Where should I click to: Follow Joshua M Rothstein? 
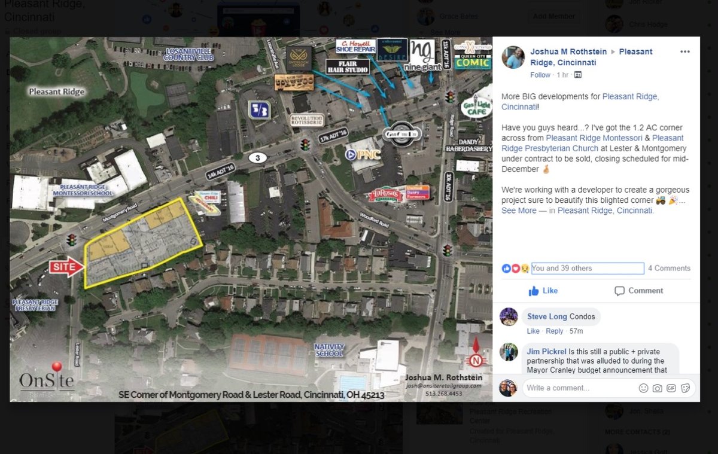click(x=540, y=75)
